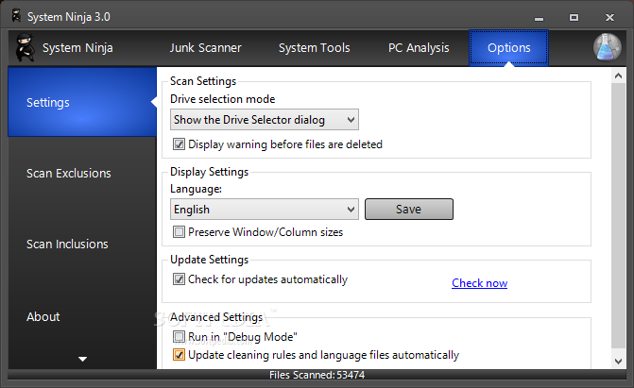Image resolution: width=634 pixels, height=388 pixels.
Task: Toggle Display warning before files are deleted
Action: point(180,144)
